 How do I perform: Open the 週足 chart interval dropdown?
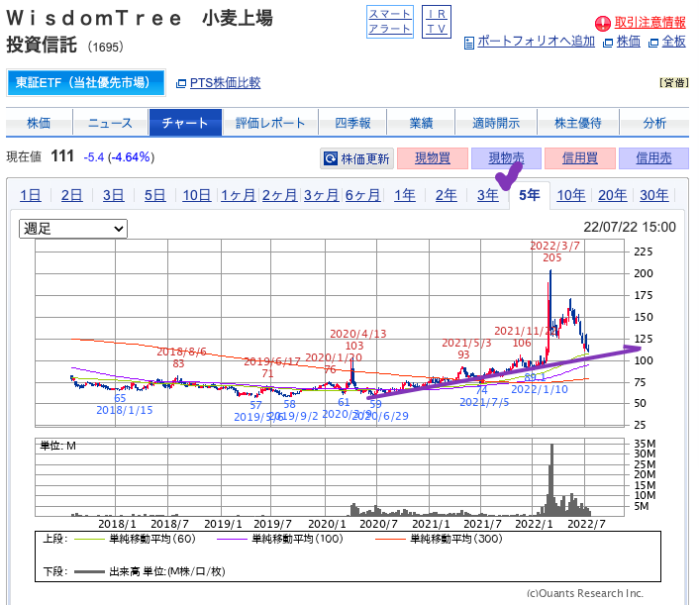[73, 229]
